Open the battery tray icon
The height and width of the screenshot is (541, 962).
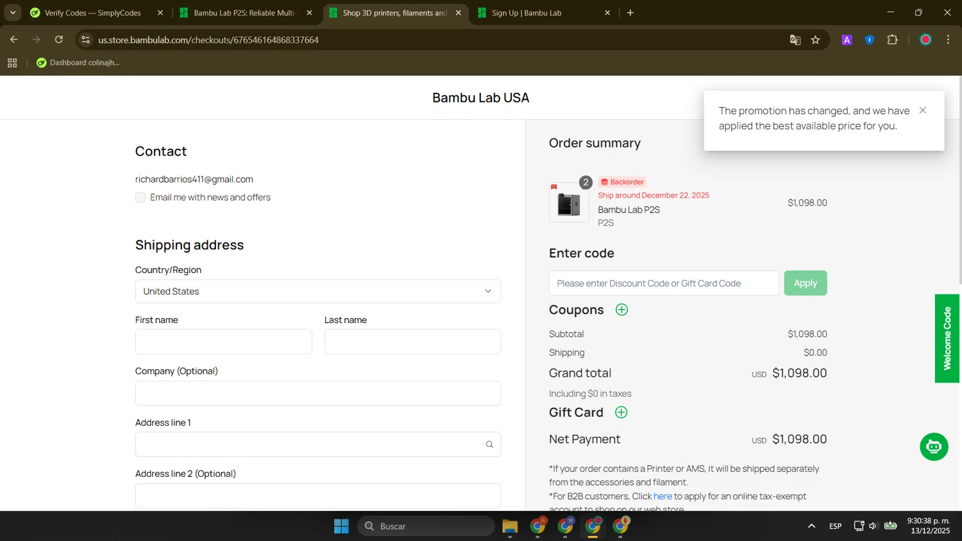point(891,526)
